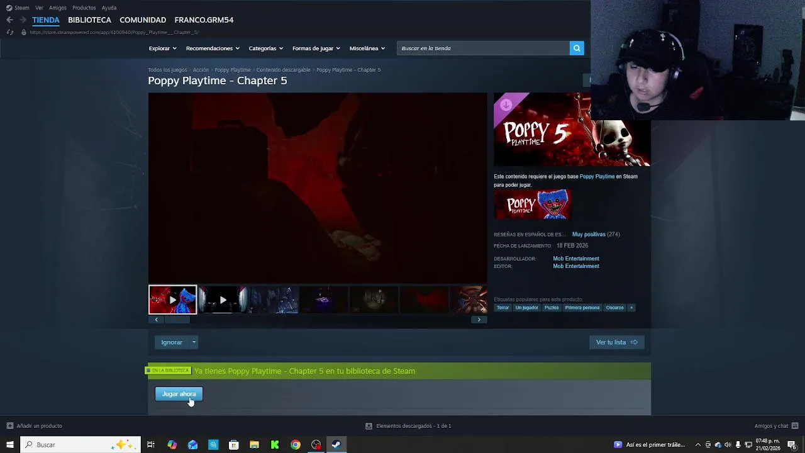Click Añadir un producto
This screenshot has width=805, height=453.
(x=35, y=426)
